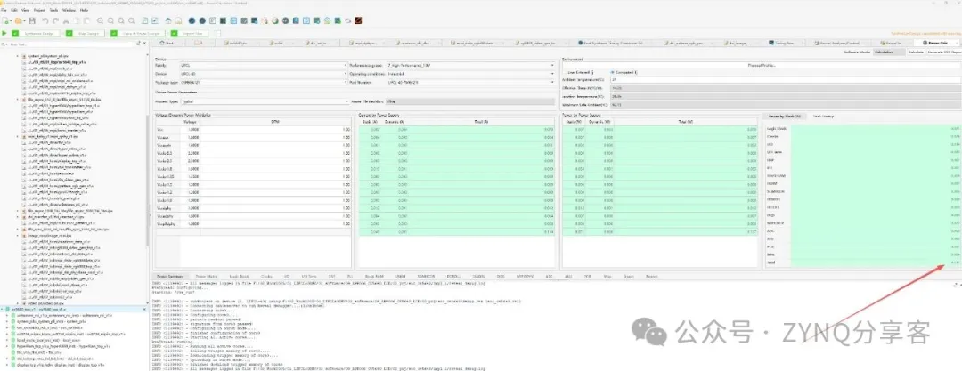Open the File menu
The image size is (962, 371).
coord(5,11)
